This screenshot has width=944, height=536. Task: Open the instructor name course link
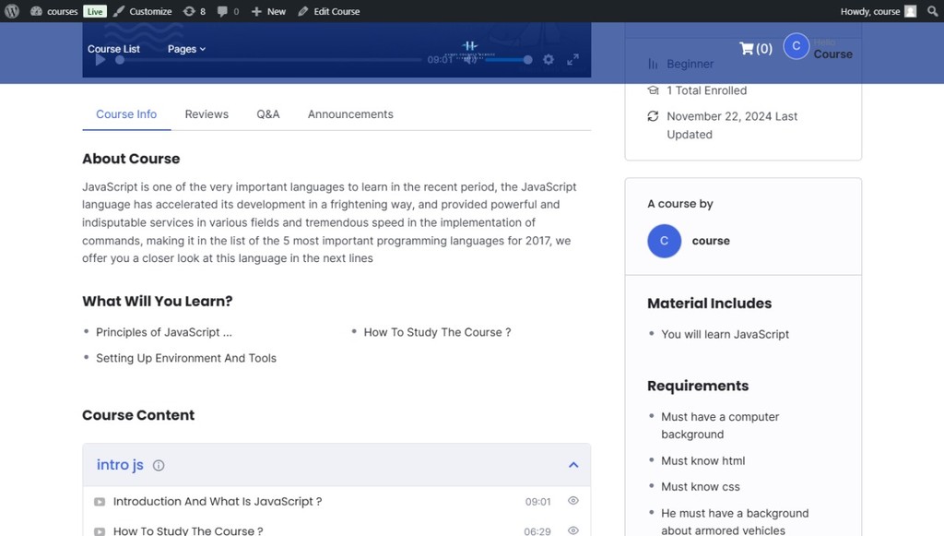(x=711, y=241)
